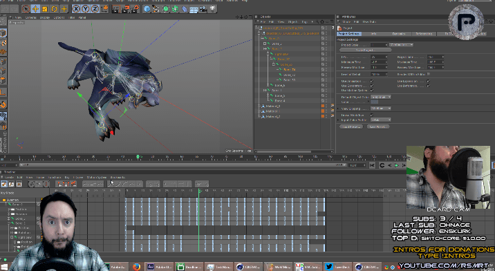The height and width of the screenshot is (271, 495).
Task: Toggle Use Motion System checkbox
Action: pos(372,91)
